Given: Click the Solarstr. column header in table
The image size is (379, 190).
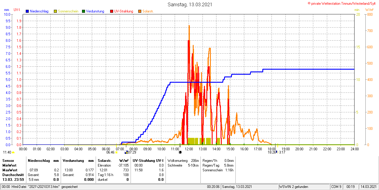Looking at the screenshot, I should coord(104,160).
